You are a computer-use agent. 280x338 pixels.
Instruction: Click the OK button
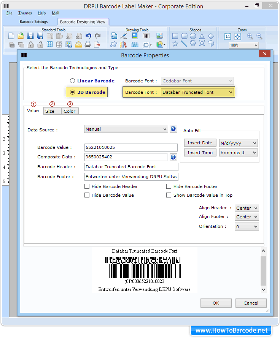(x=216, y=303)
